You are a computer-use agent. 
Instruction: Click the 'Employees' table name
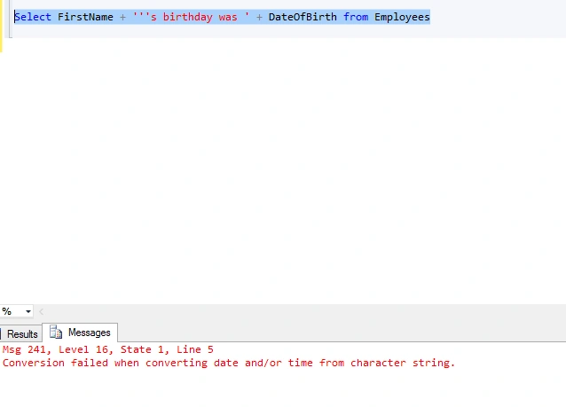(x=402, y=17)
